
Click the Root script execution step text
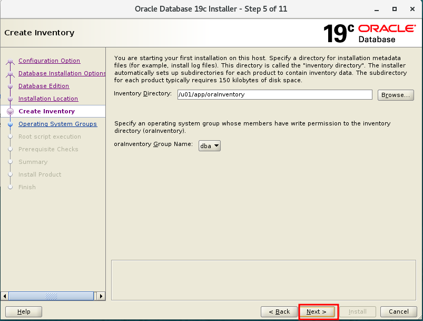pos(50,137)
